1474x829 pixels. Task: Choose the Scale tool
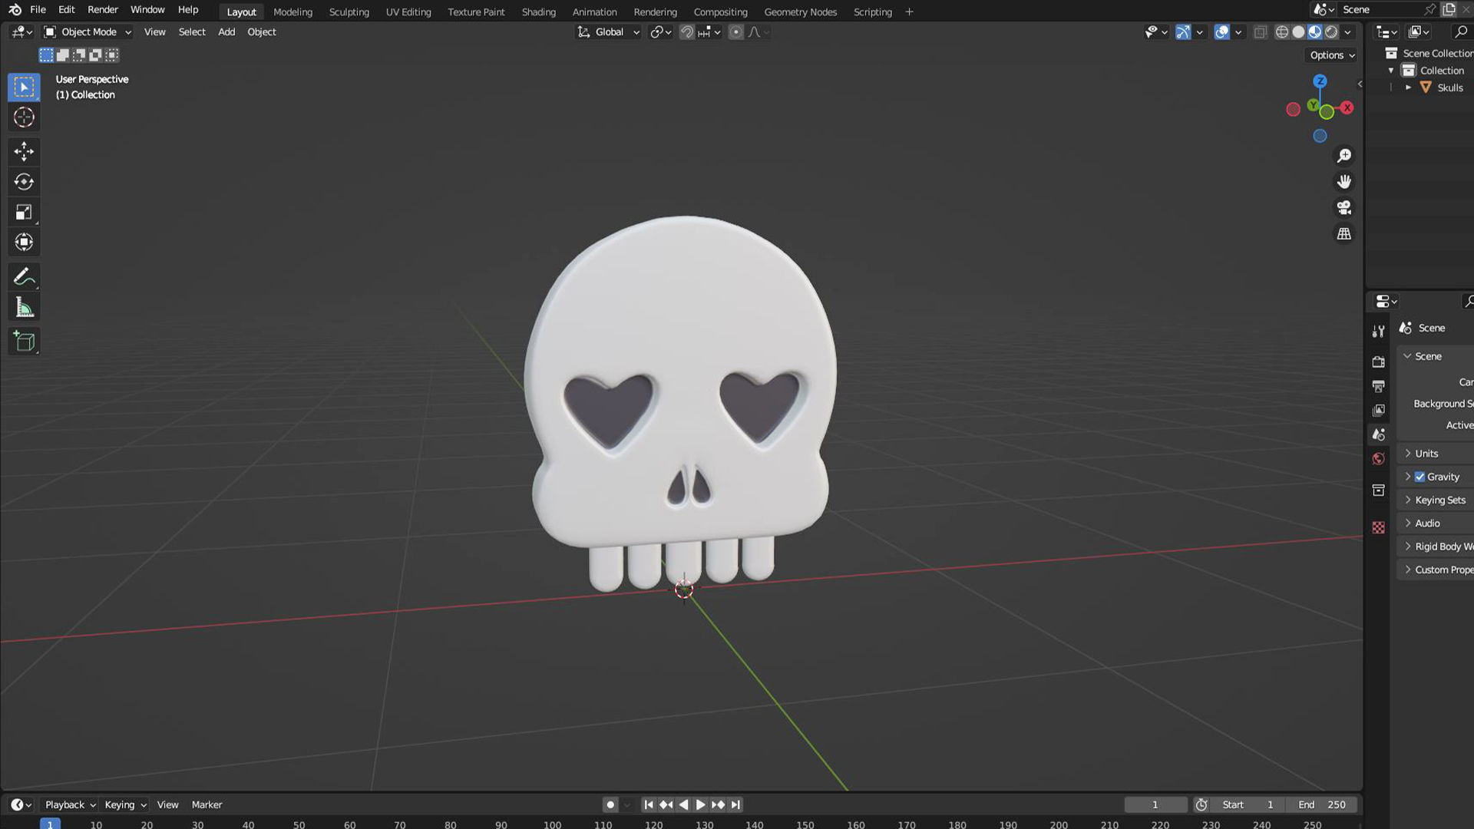click(x=24, y=213)
